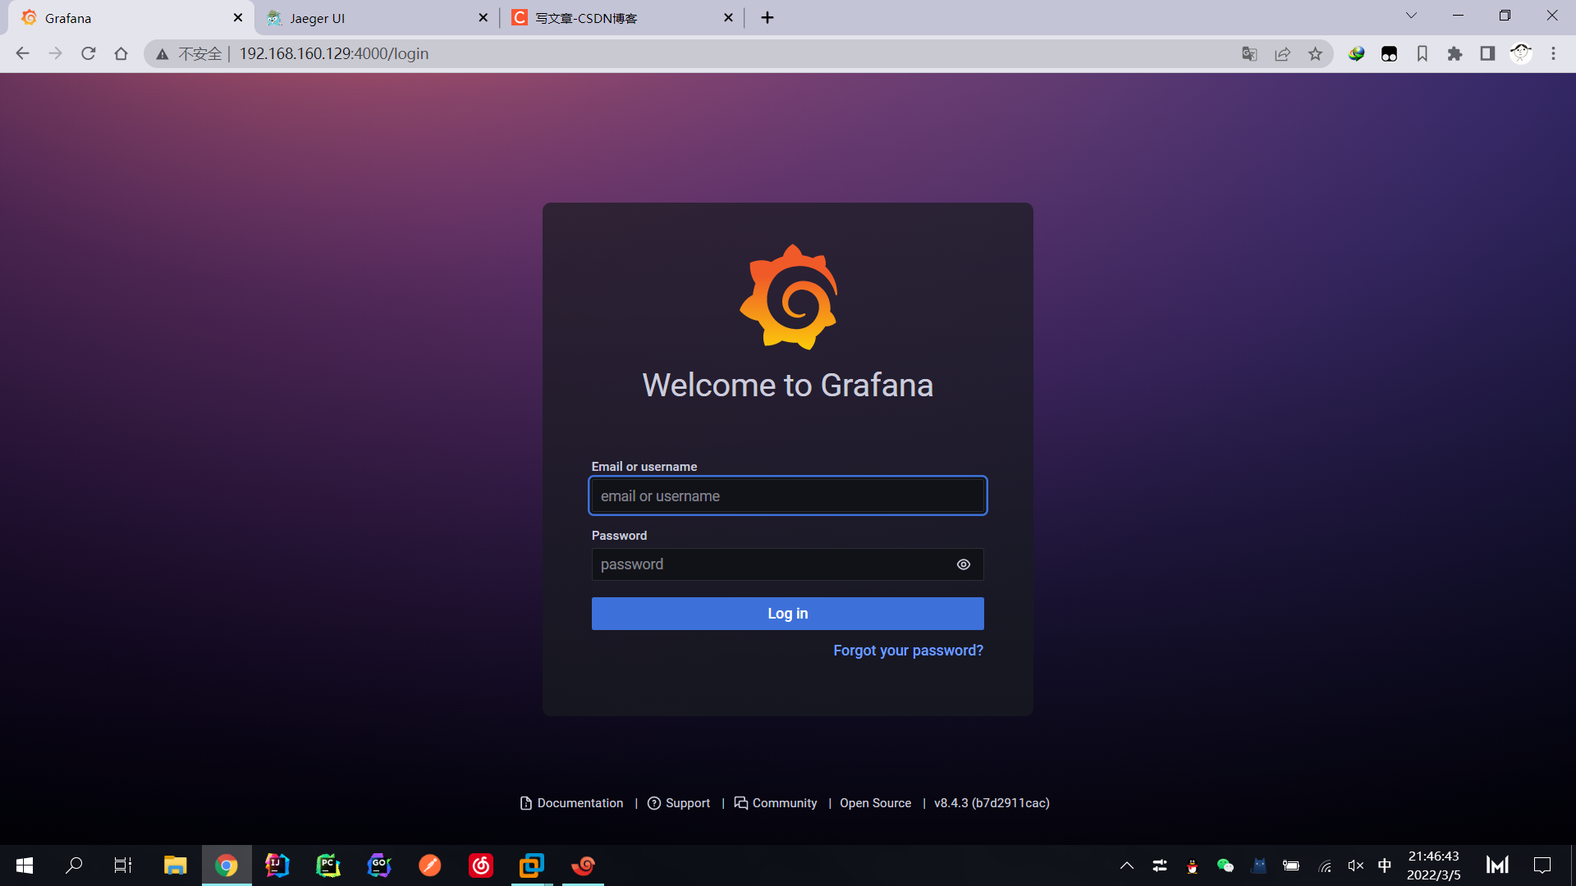
Task: Bookmark this page with star icon
Action: 1315,54
